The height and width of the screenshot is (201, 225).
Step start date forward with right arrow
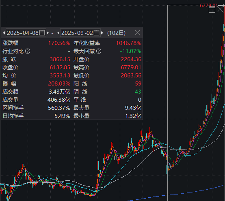48,33
